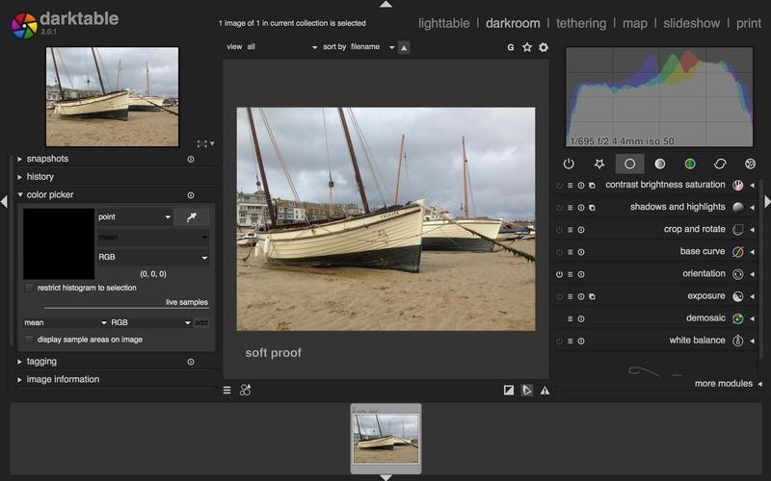The width and height of the screenshot is (771, 481).
Task: Open the styles quick access icon
Action: [246, 391]
